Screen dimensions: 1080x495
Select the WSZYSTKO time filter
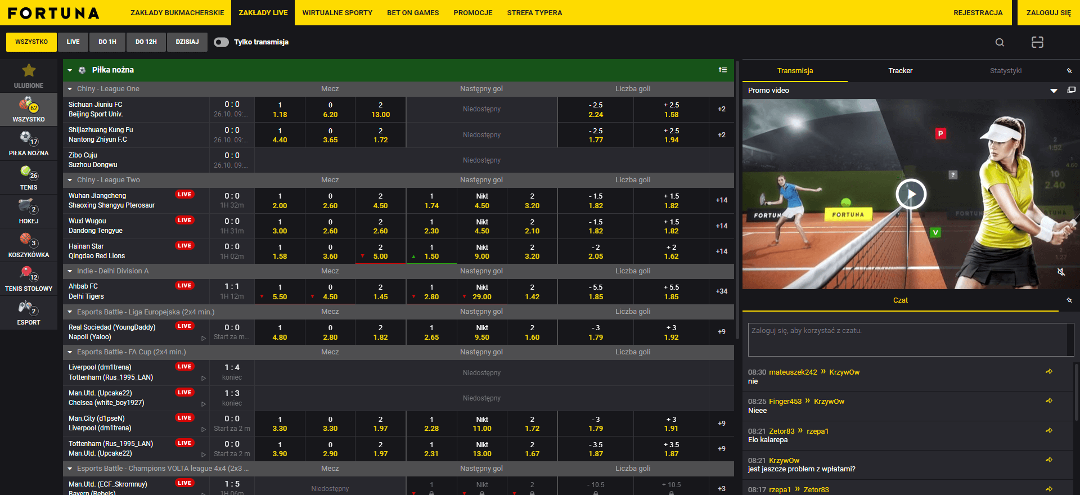coord(31,42)
